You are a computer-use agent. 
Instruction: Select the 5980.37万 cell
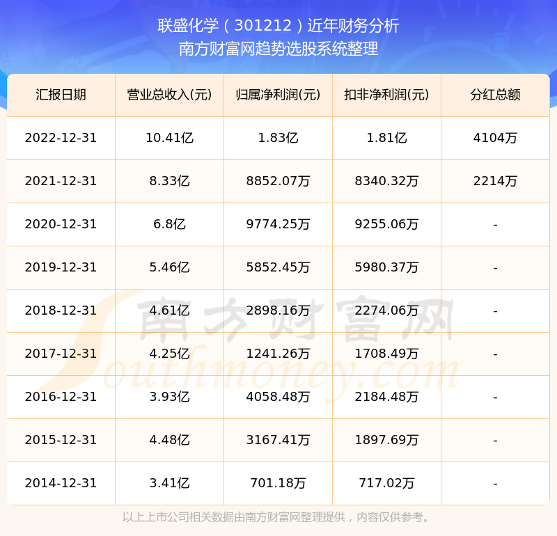pyautogui.click(x=386, y=267)
